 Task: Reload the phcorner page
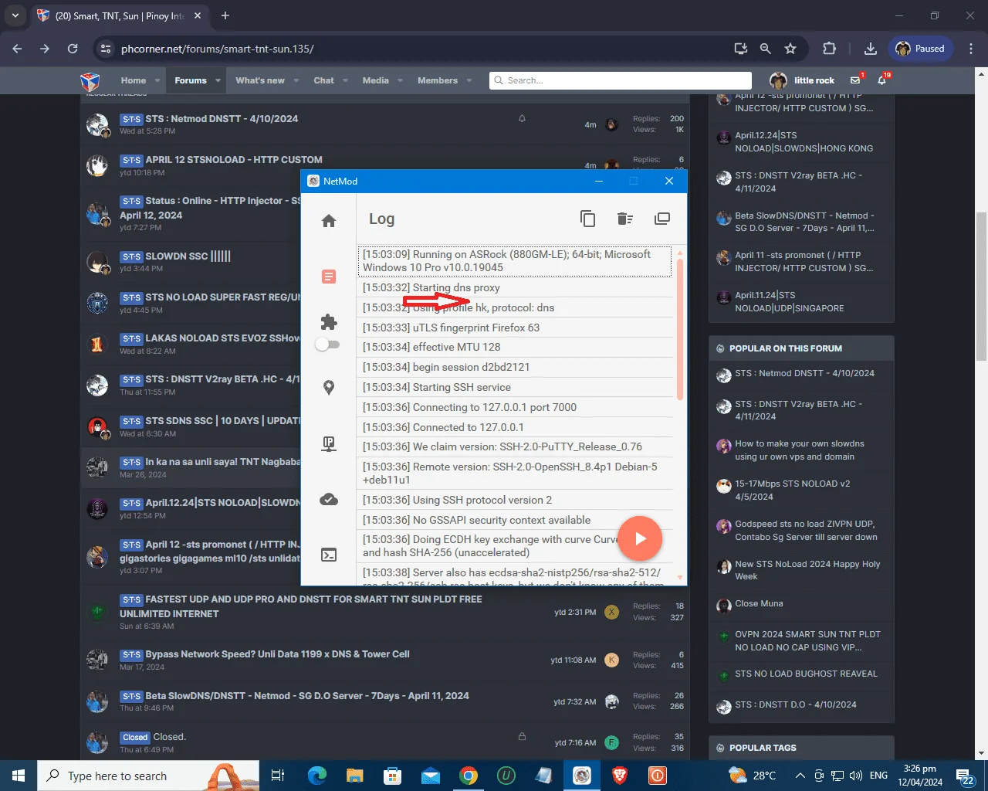[x=73, y=49]
